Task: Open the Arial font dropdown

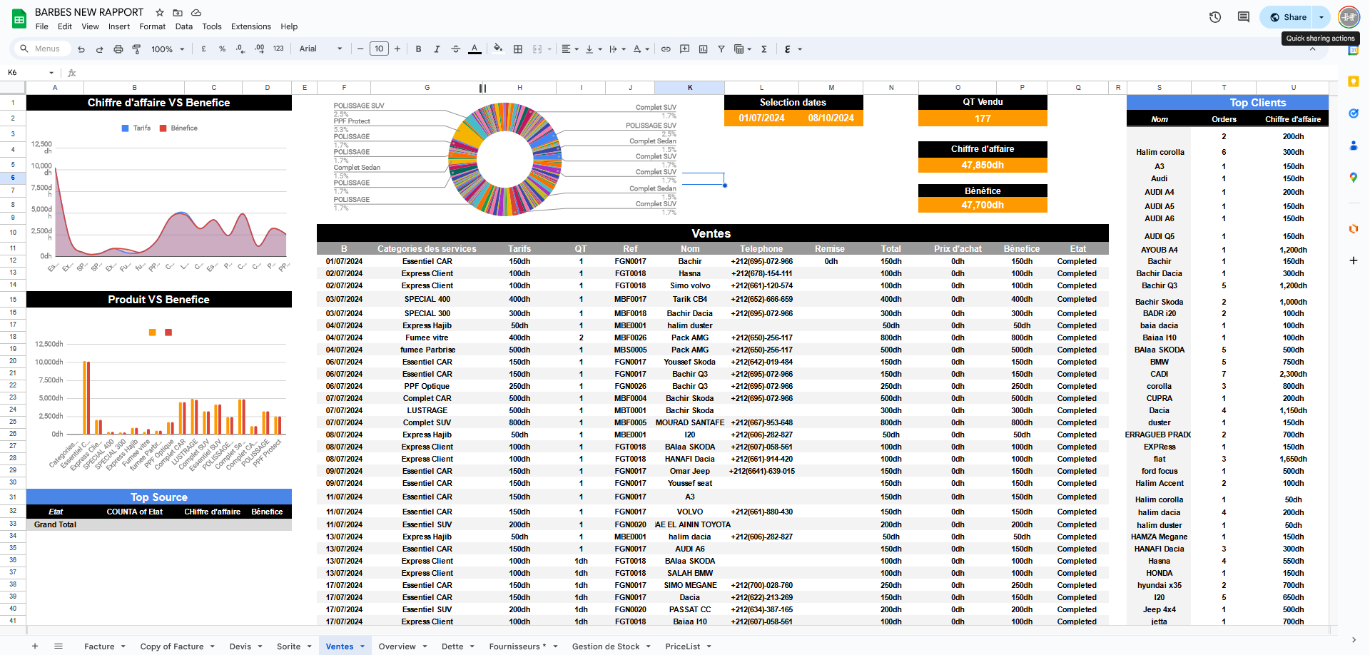Action: (x=320, y=49)
